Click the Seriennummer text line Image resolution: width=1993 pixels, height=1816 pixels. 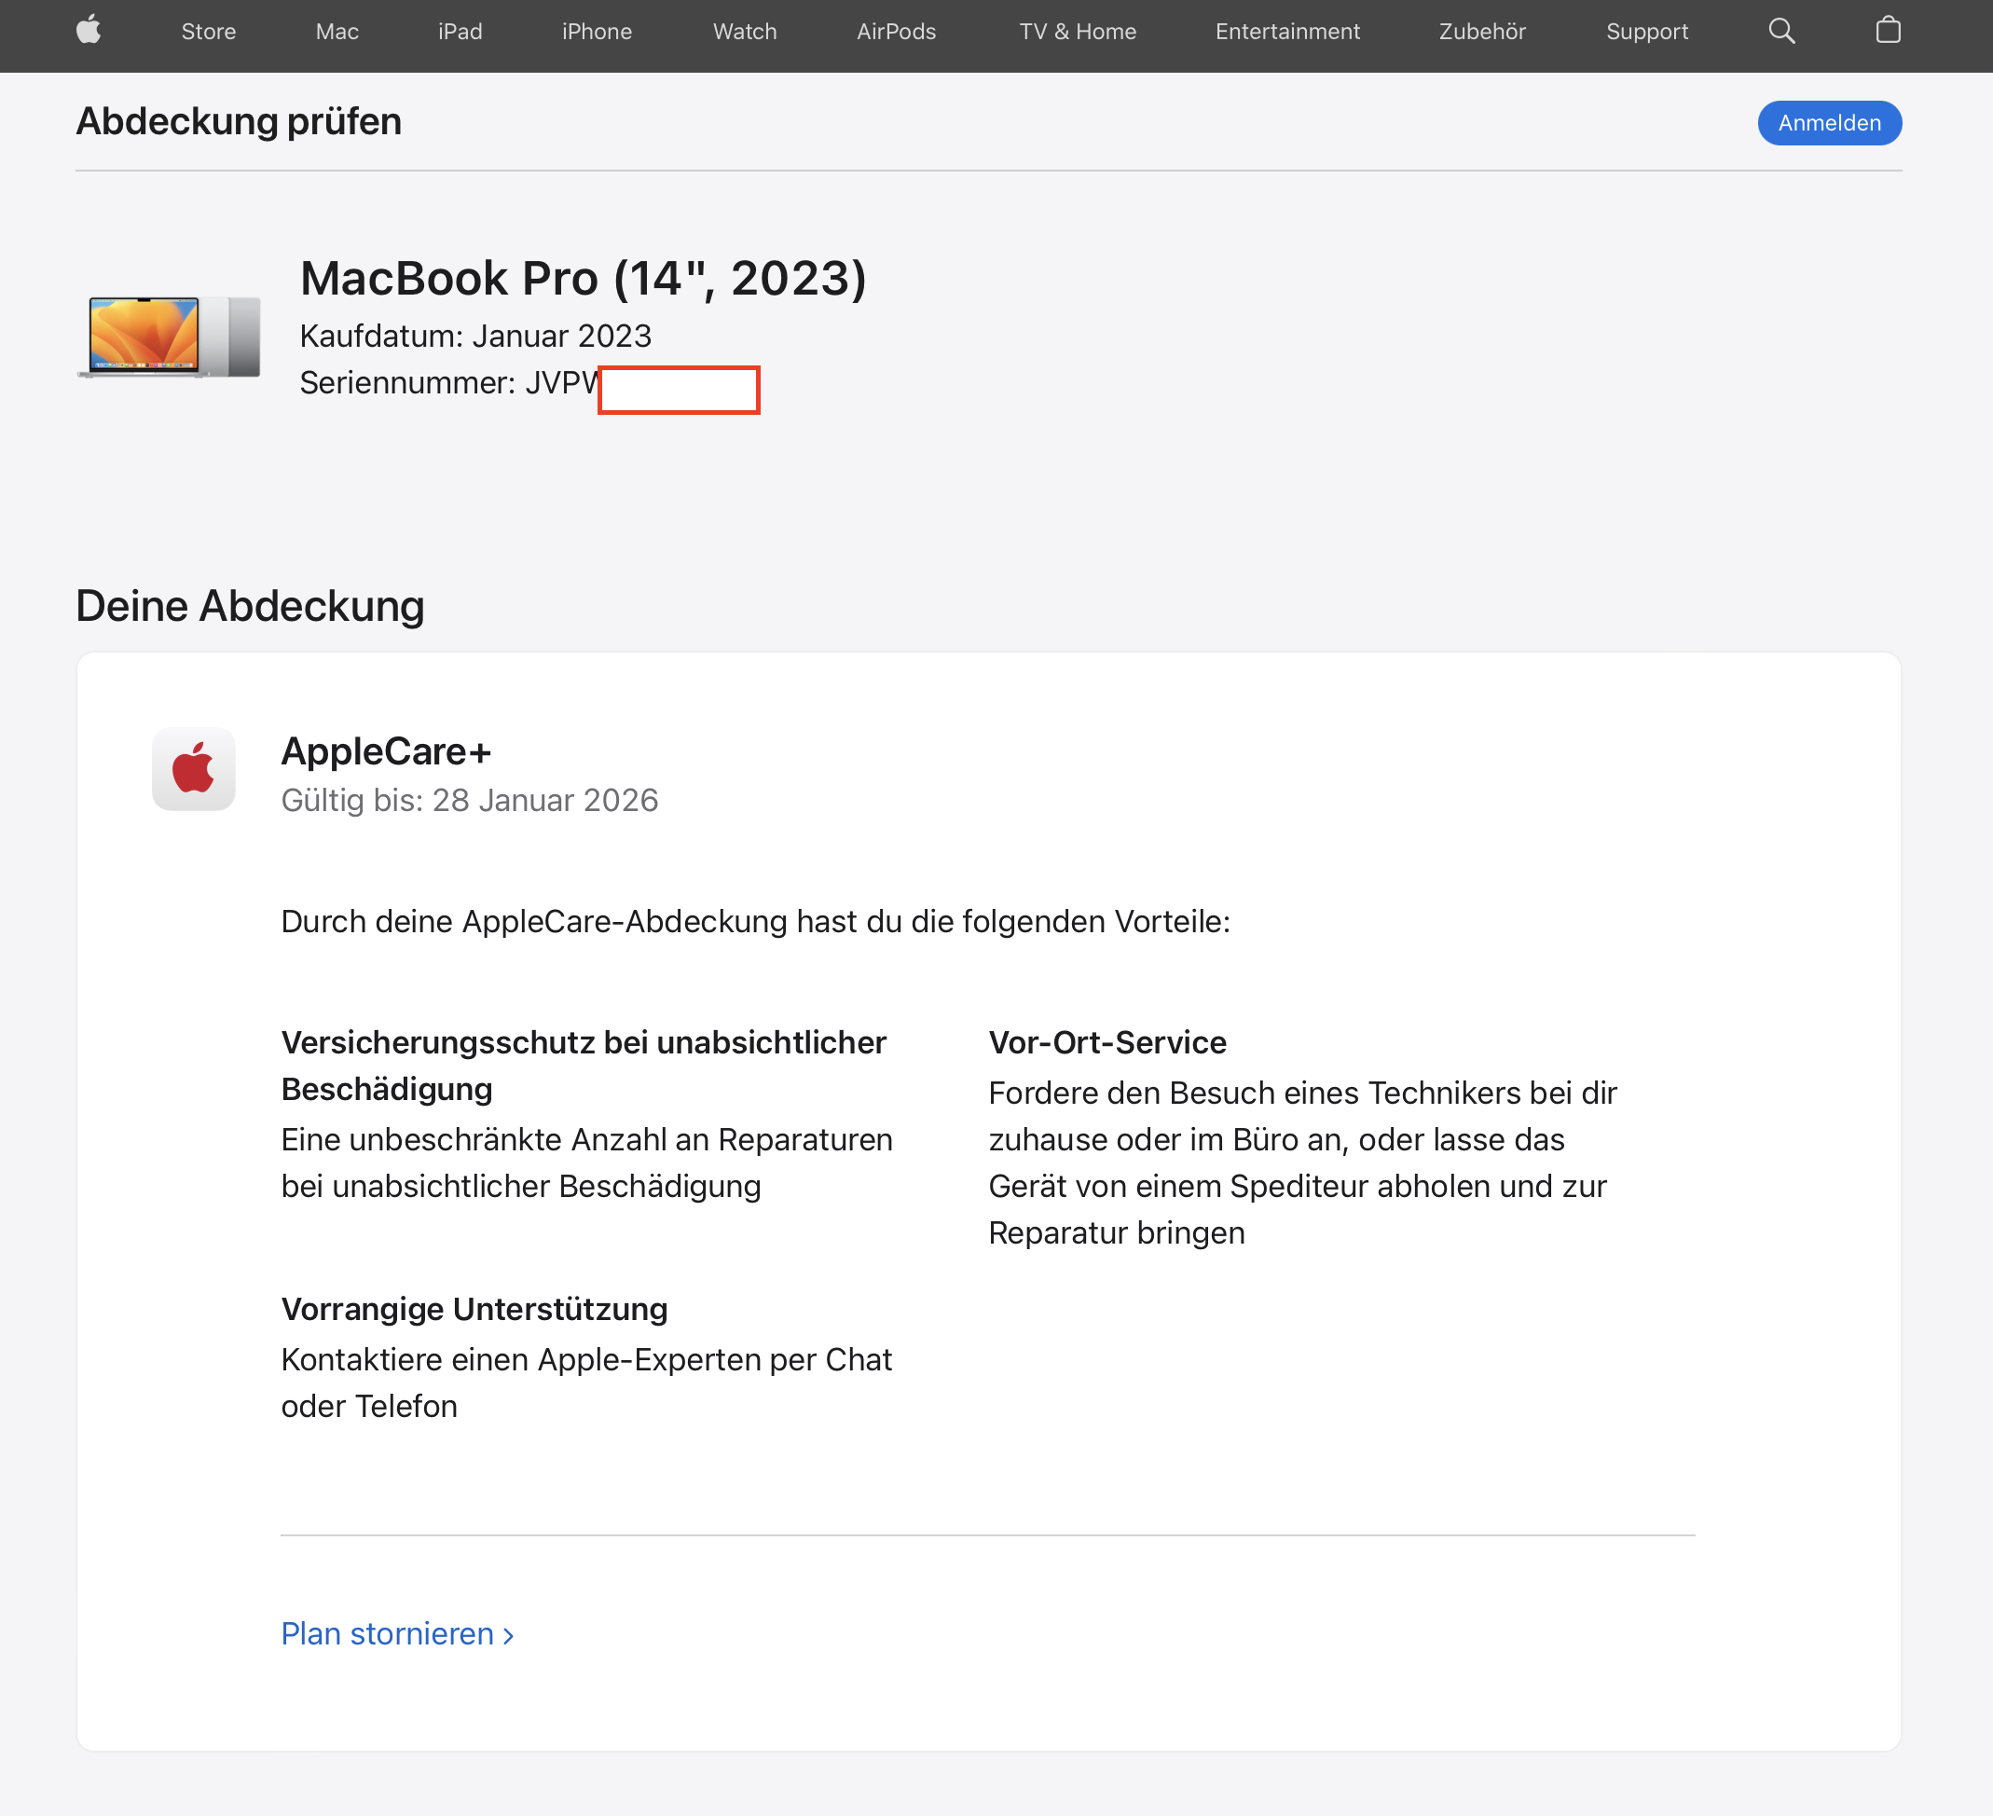tap(529, 382)
